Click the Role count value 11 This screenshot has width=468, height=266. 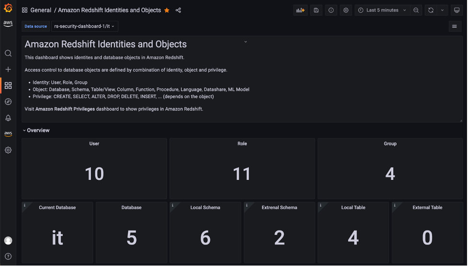coord(242,174)
